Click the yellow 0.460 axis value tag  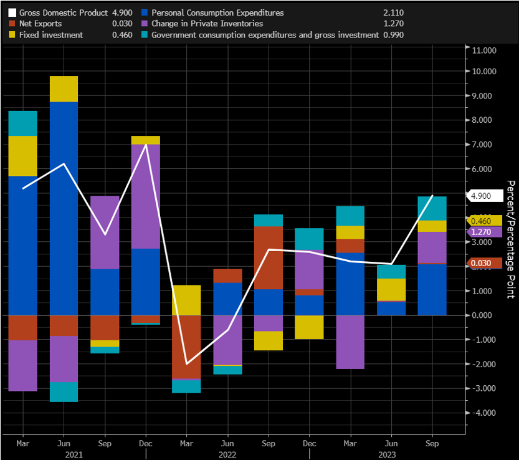[x=484, y=221]
